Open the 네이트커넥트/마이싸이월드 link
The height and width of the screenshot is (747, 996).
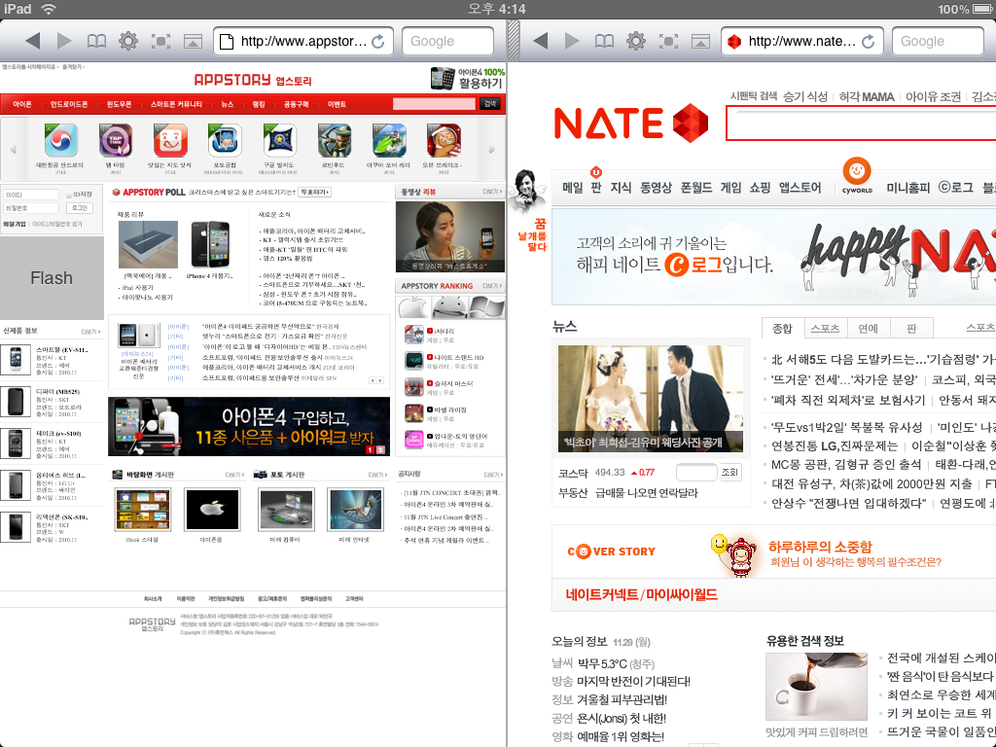coord(642,594)
